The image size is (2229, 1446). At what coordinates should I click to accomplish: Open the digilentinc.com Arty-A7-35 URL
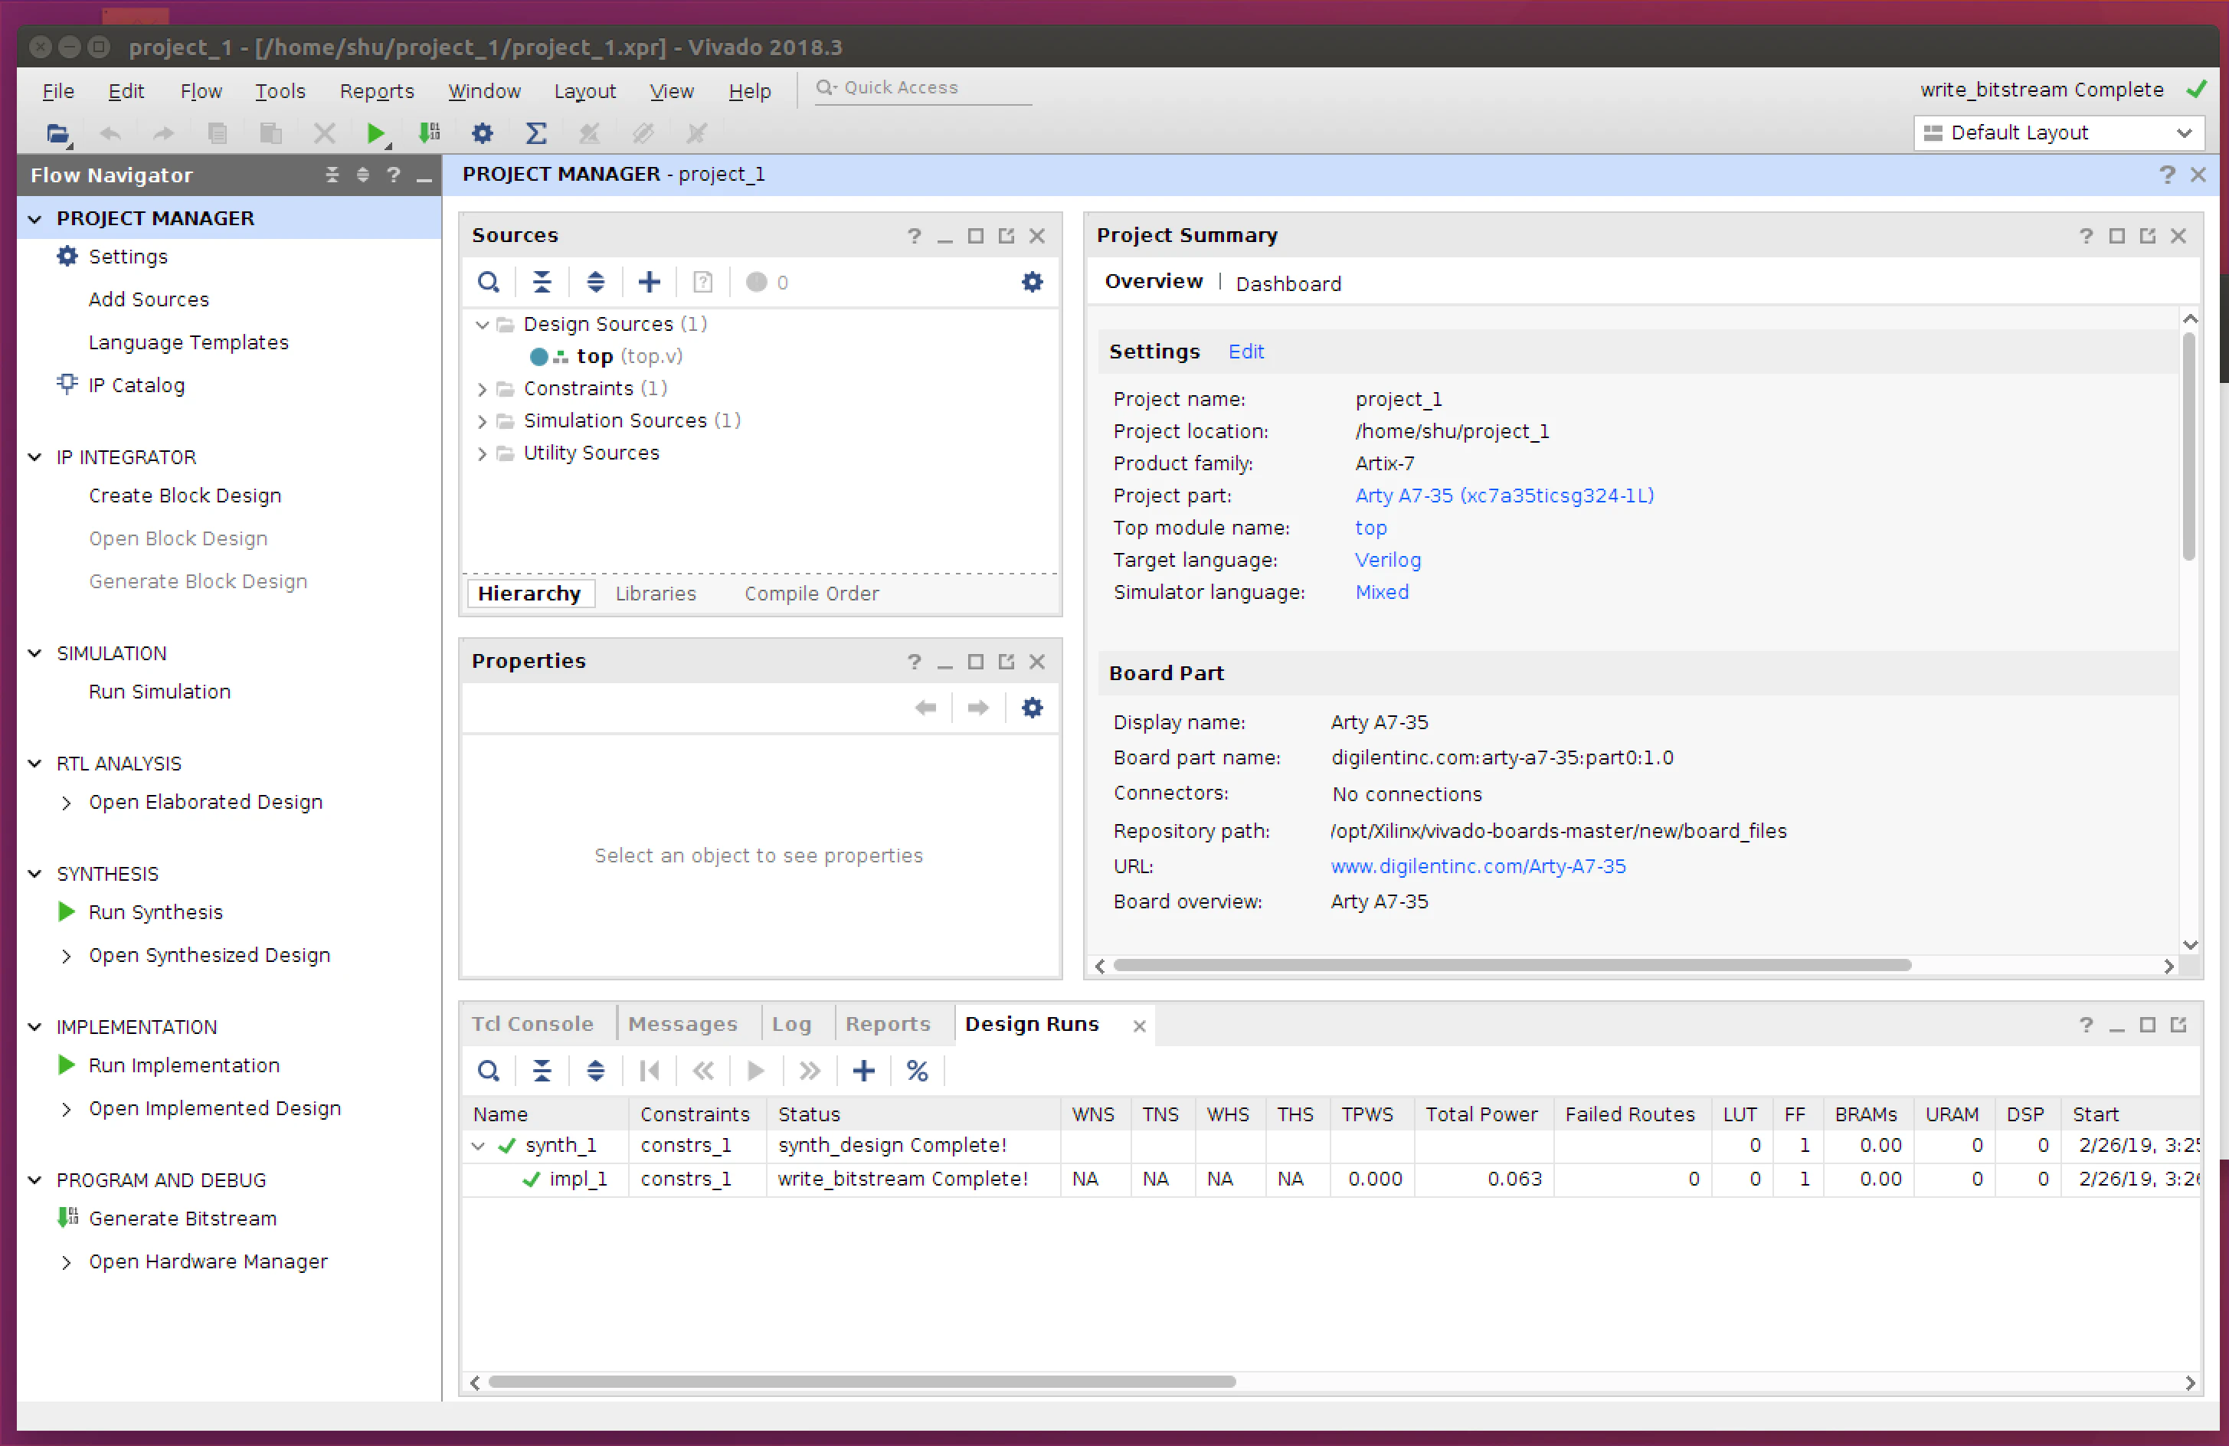pyautogui.click(x=1478, y=866)
